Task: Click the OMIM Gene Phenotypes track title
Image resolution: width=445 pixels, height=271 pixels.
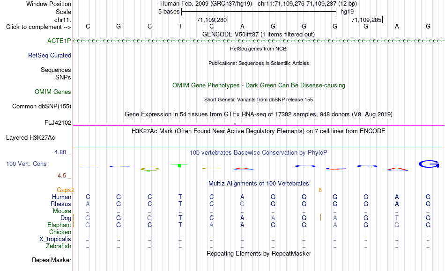Action: [x=259, y=85]
